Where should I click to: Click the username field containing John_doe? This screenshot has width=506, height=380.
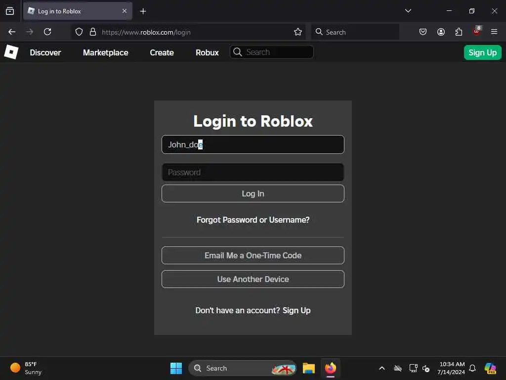(x=253, y=144)
